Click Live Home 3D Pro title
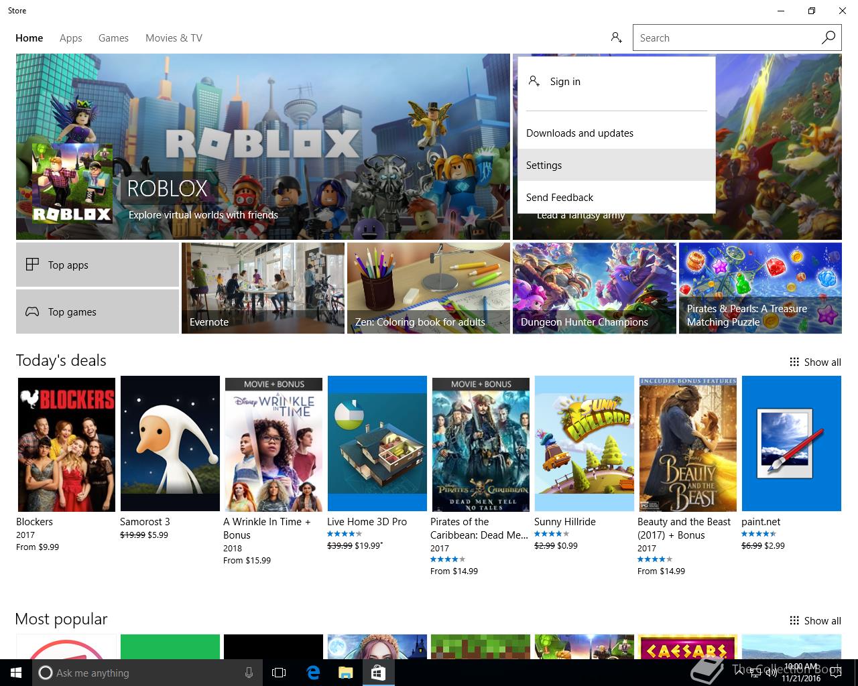 (367, 522)
